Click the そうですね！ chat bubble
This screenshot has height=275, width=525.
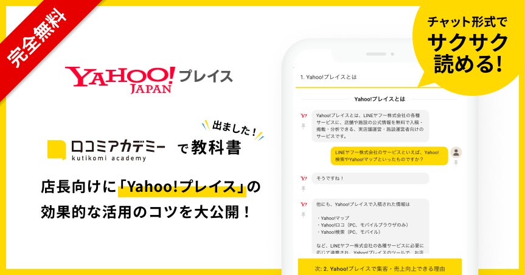370,178
